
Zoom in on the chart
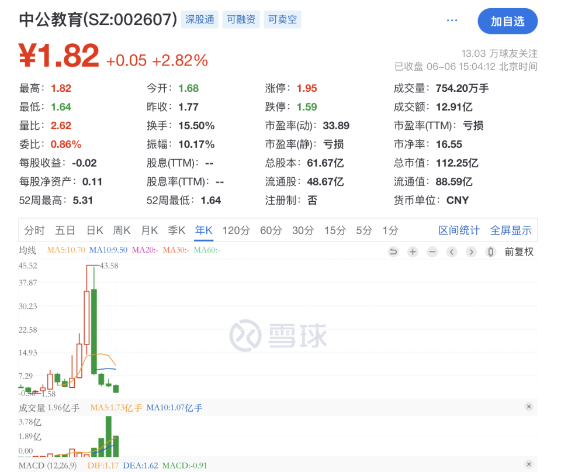[x=413, y=251]
